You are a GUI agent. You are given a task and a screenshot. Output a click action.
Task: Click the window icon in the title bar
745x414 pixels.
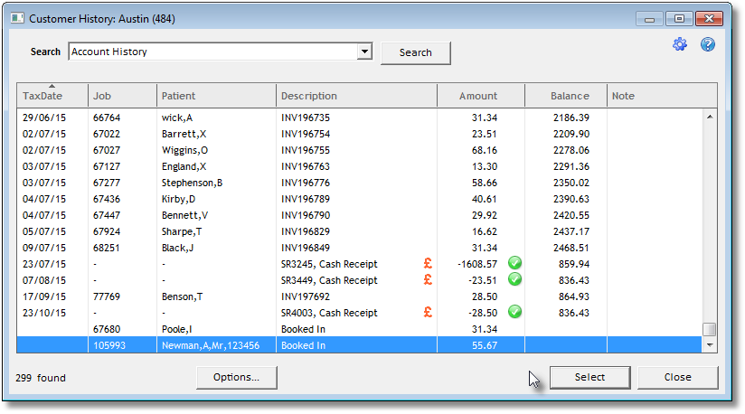[x=18, y=18]
